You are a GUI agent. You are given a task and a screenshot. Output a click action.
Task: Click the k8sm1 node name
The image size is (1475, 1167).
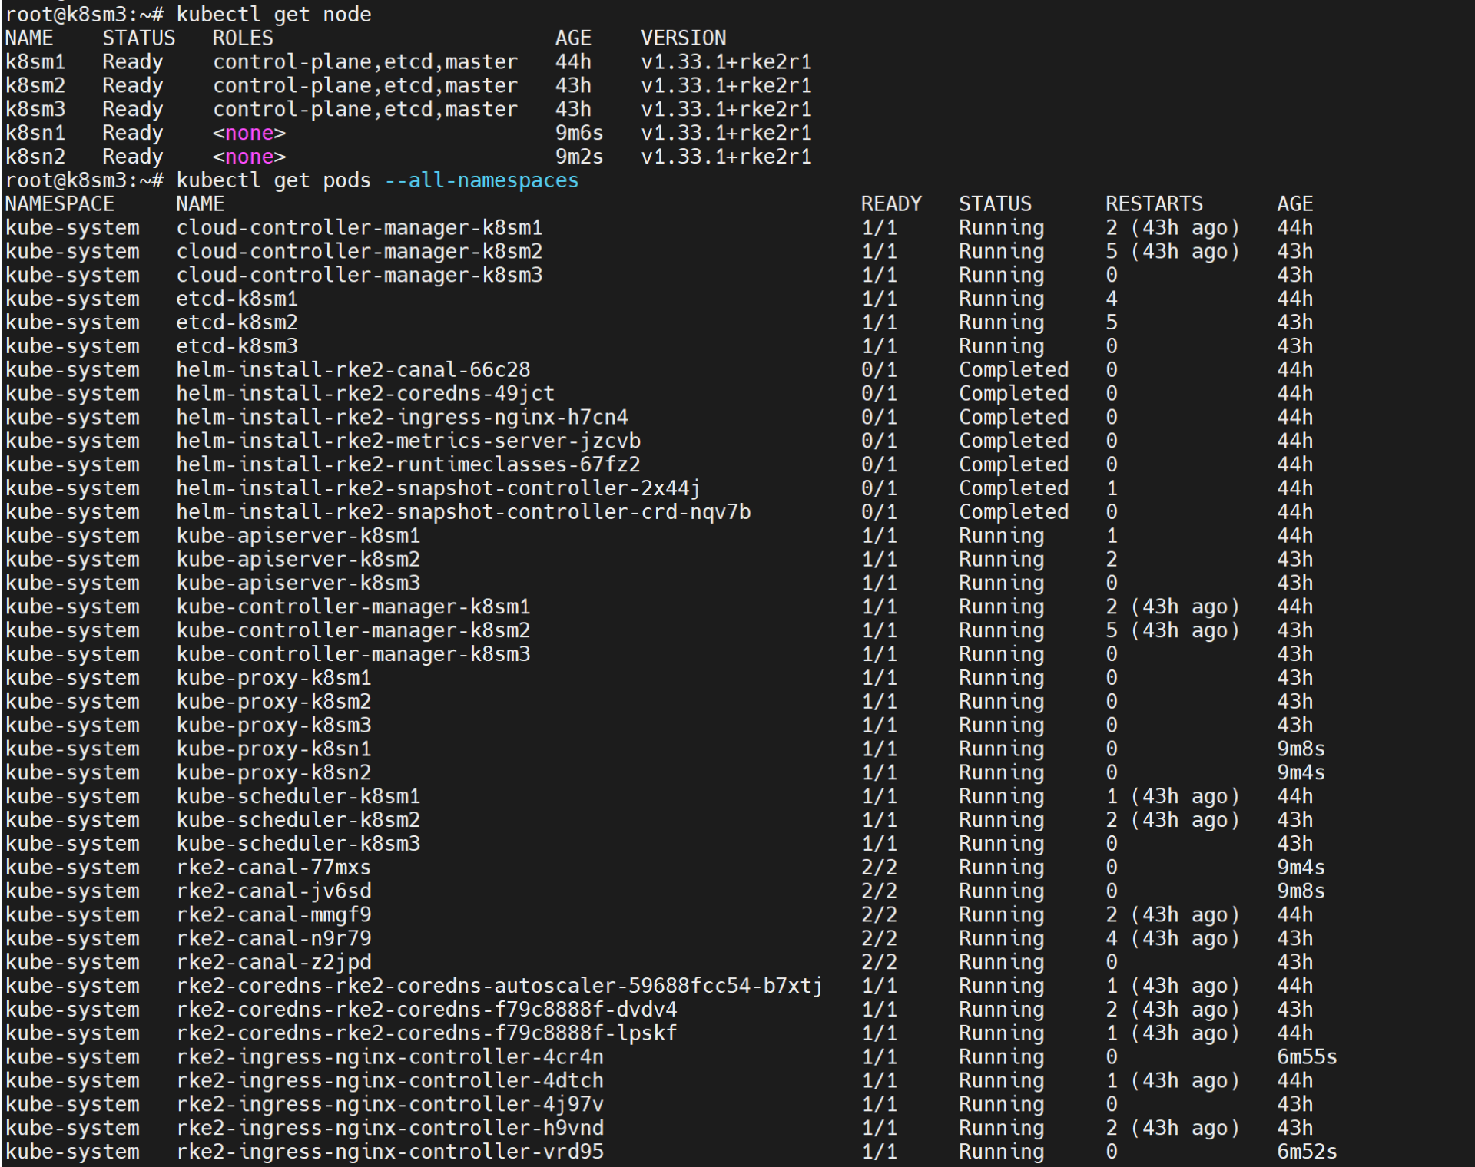pos(35,62)
